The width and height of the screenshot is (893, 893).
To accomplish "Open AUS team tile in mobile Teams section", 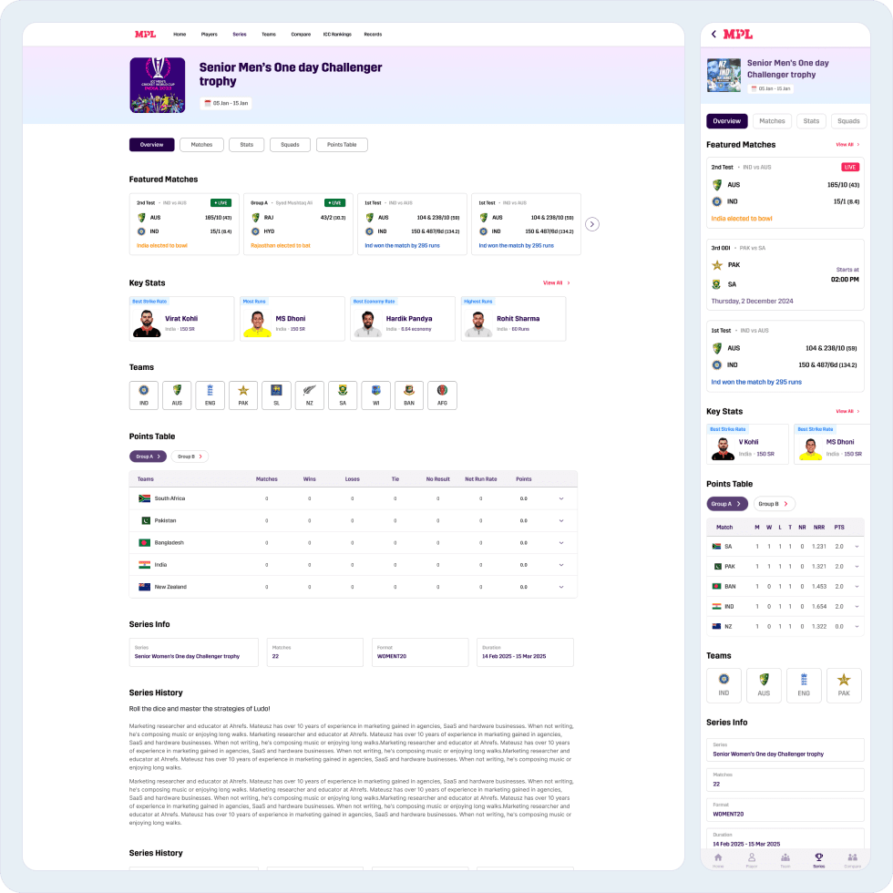I will (x=764, y=685).
